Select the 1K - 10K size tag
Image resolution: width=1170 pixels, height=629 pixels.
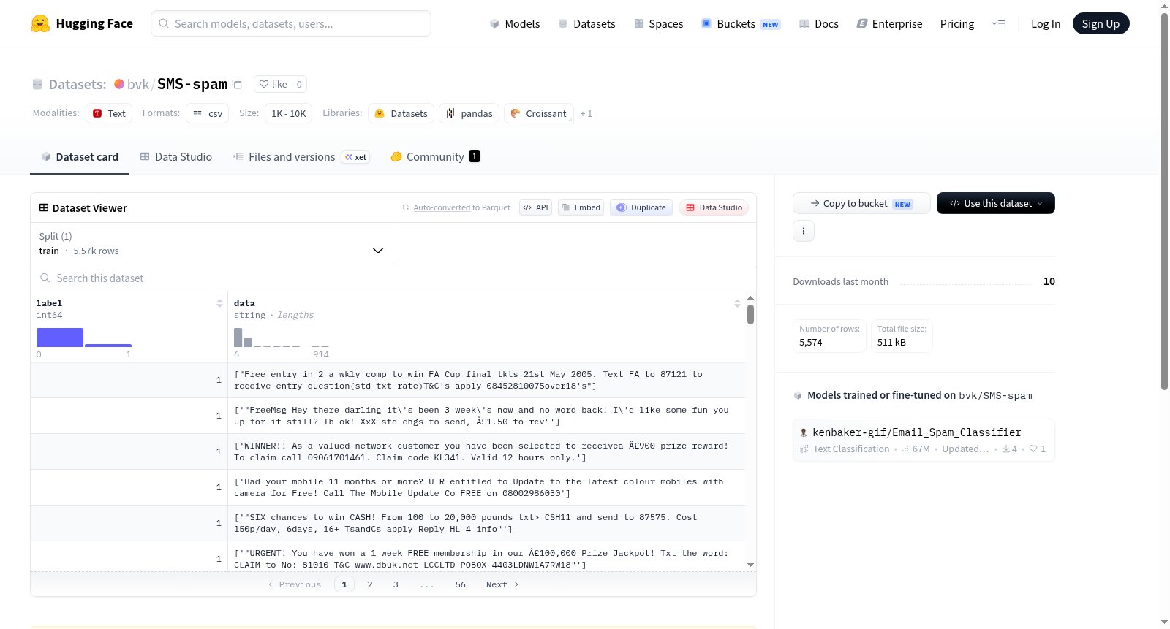point(288,113)
